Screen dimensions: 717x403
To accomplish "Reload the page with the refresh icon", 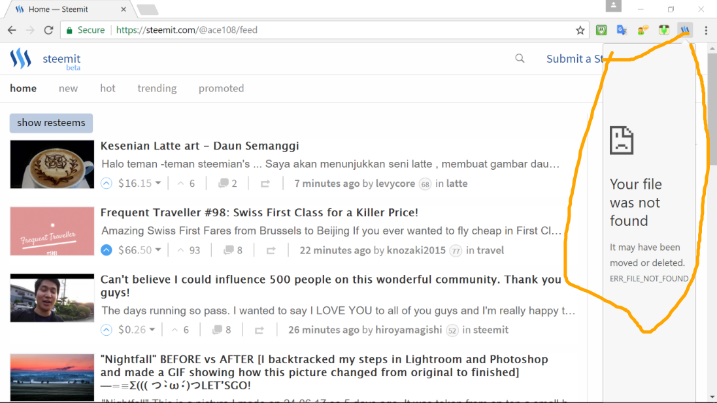I will tap(48, 30).
